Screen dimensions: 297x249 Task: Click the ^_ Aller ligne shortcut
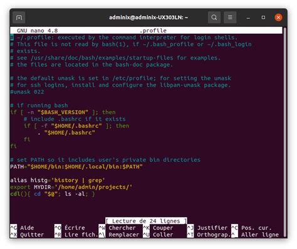[x=255, y=235]
